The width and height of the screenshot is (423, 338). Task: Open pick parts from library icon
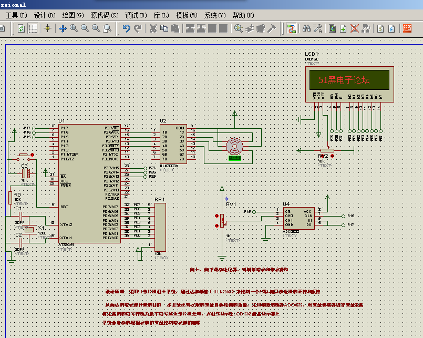(x=238, y=28)
